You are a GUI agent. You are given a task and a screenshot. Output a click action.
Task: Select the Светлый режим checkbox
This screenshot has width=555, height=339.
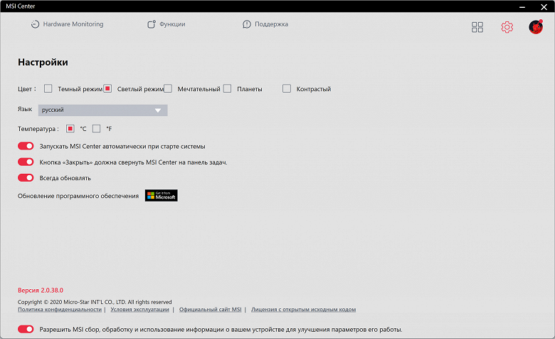107,88
